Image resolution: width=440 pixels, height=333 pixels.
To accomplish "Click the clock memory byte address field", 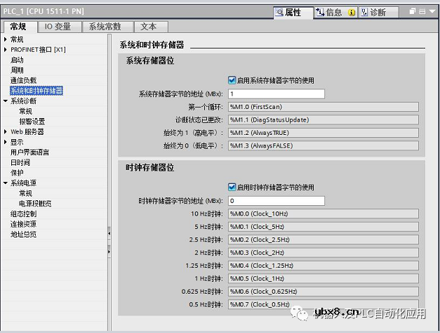I will click(x=276, y=201).
